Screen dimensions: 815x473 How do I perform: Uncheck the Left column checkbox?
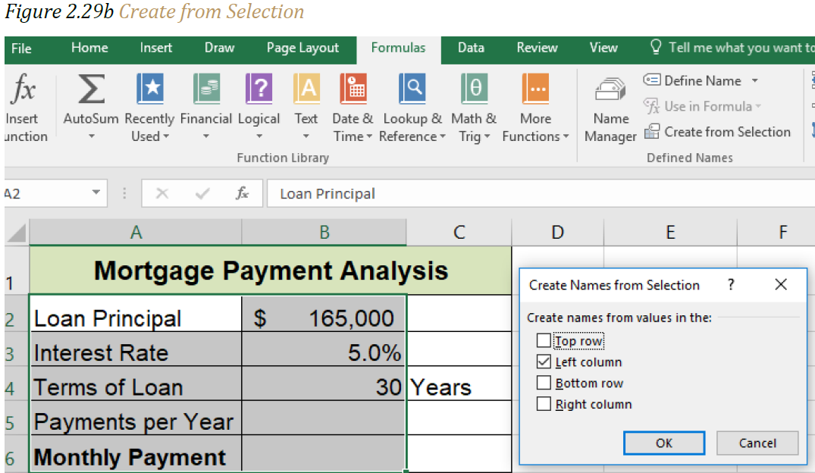[544, 362]
